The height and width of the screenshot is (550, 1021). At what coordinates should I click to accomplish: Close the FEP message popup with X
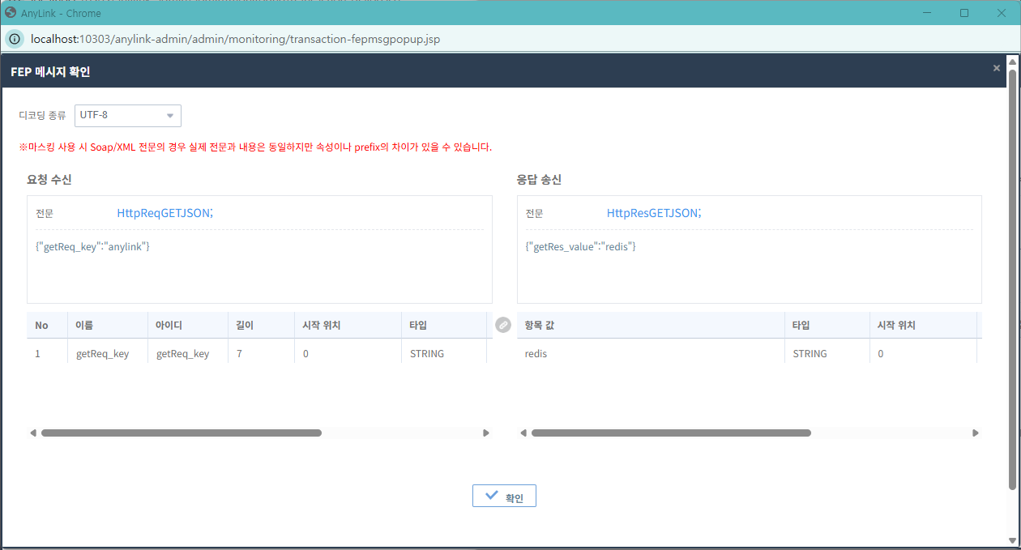point(996,69)
